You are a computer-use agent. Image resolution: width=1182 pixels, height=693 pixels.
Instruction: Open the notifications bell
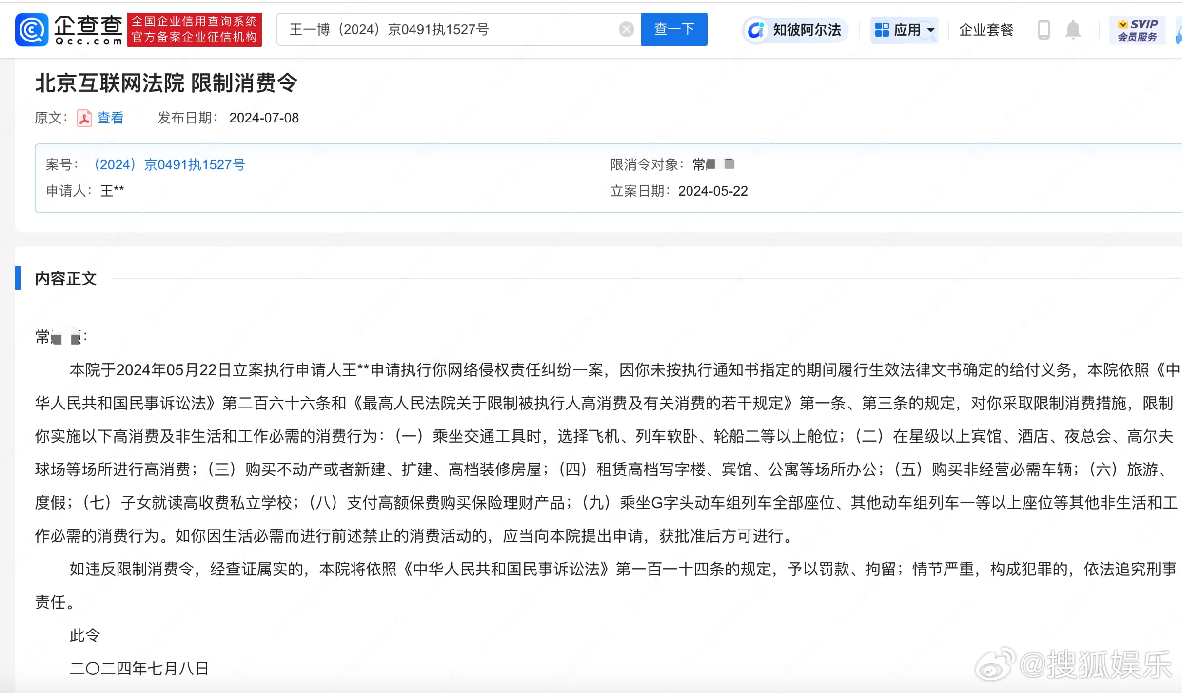coord(1073,30)
